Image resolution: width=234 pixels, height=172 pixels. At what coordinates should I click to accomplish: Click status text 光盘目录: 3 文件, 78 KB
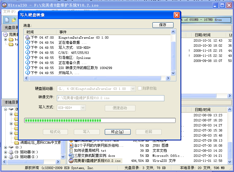pos(145,168)
